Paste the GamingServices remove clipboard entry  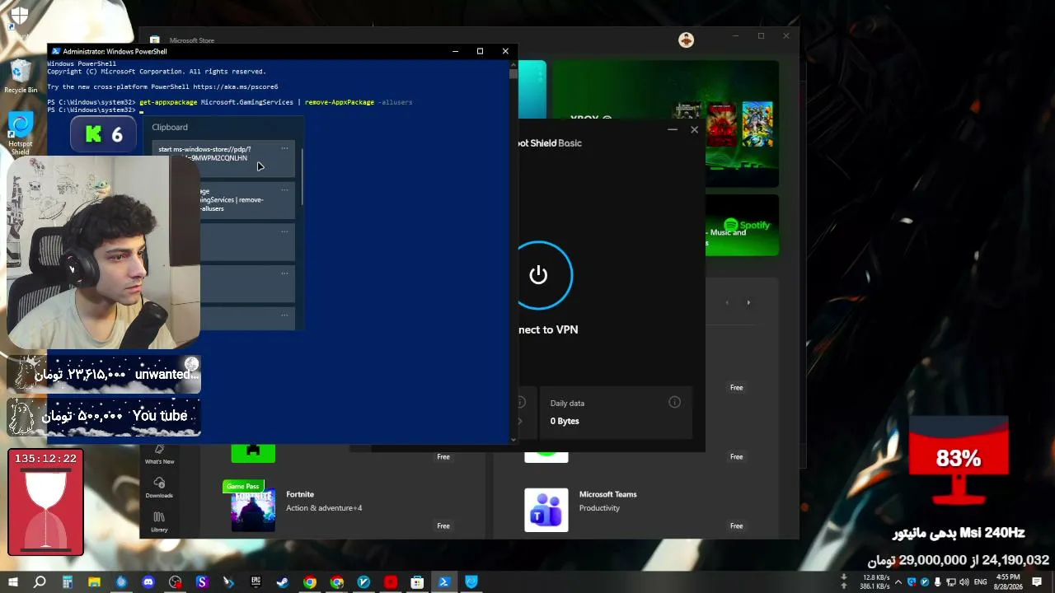pos(247,200)
